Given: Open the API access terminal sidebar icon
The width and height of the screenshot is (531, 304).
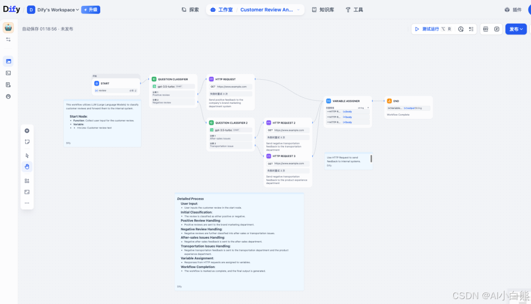Looking at the screenshot, I should click(x=8, y=73).
